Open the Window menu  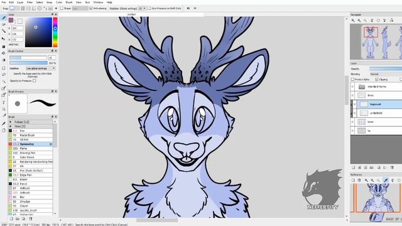click(98, 3)
